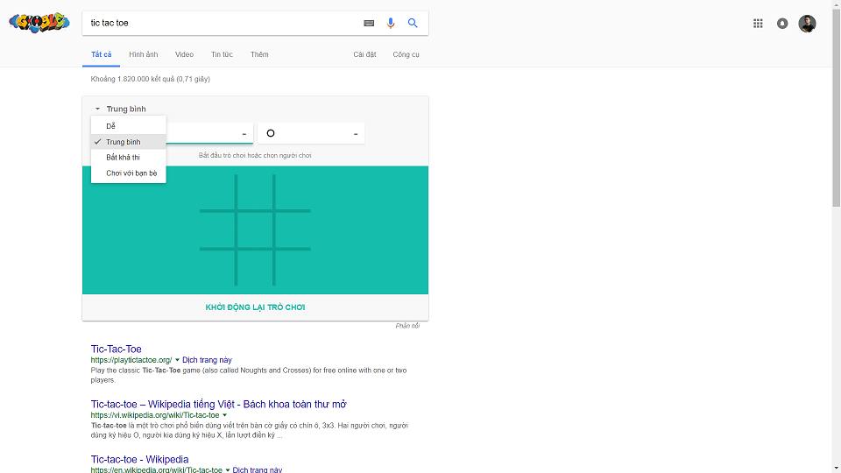Screen dimensions: 841x473
Task: Expand the Thêm menu
Action: coord(259,54)
